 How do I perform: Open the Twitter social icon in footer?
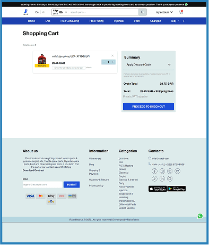[x=177, y=171]
